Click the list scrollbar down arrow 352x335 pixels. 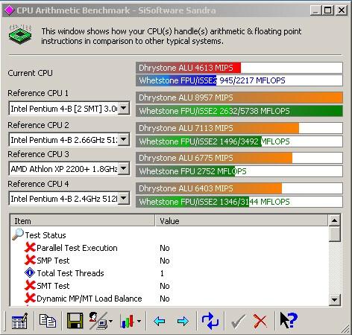(334, 300)
